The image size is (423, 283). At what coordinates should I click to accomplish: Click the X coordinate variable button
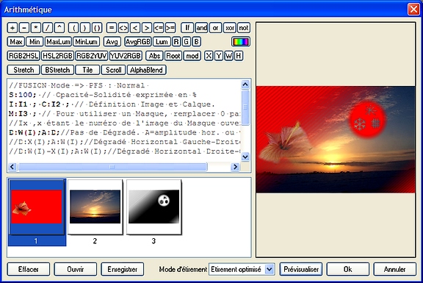209,56
